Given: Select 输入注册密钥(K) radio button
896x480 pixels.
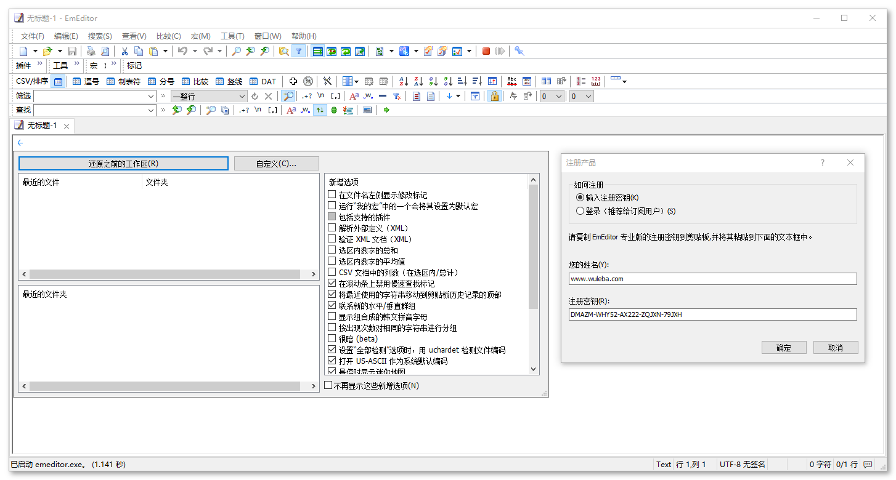Looking at the screenshot, I should [580, 198].
